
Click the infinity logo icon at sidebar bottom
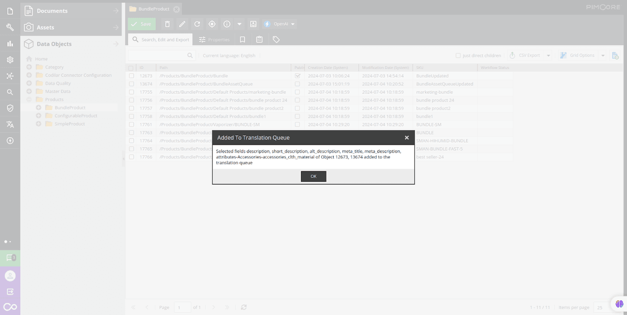coord(10,307)
